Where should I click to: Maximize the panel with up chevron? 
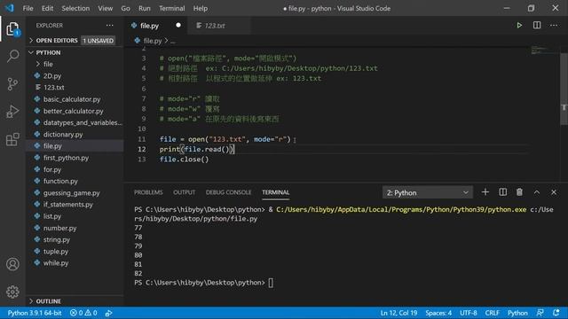537,192
